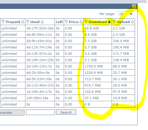Open the Per page dropdown

click(x=125, y=14)
